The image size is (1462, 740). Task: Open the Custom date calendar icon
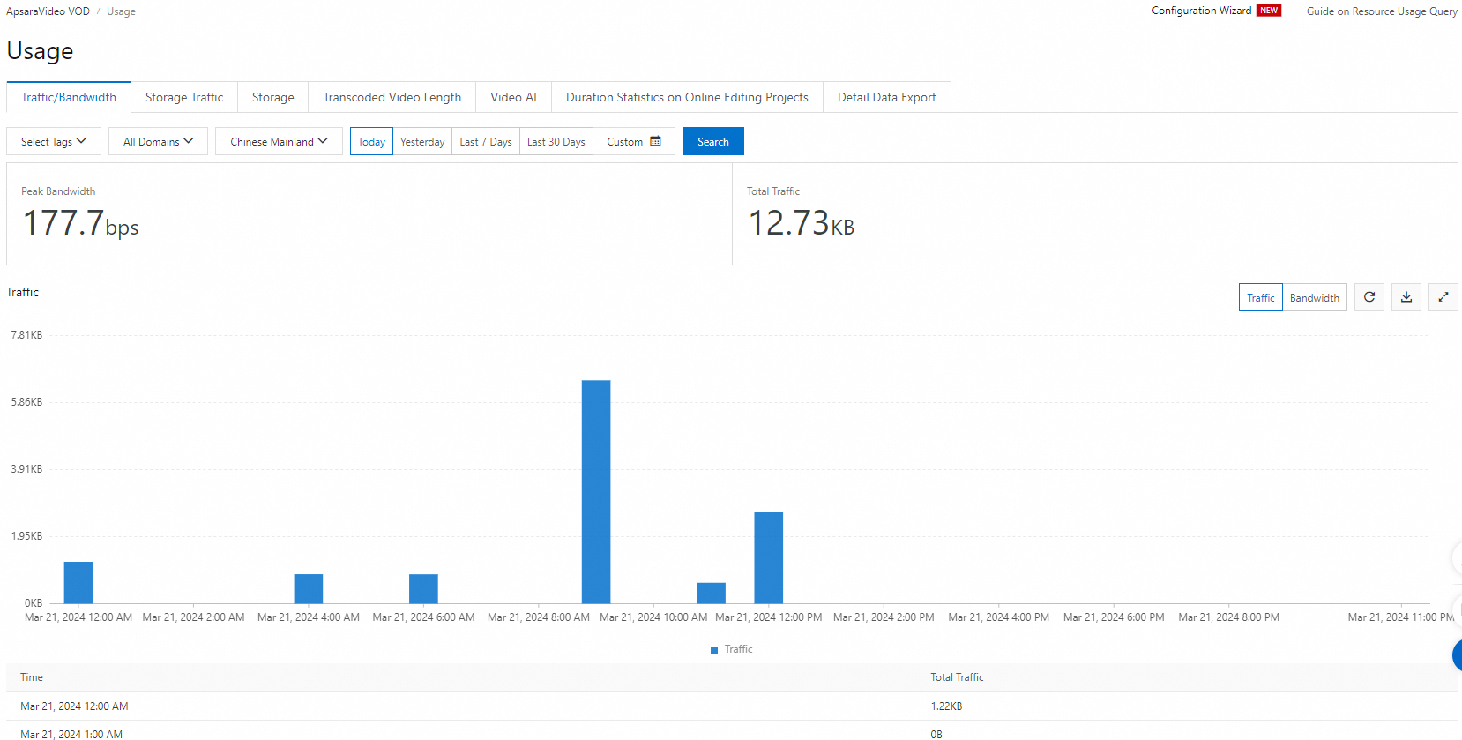click(x=655, y=141)
